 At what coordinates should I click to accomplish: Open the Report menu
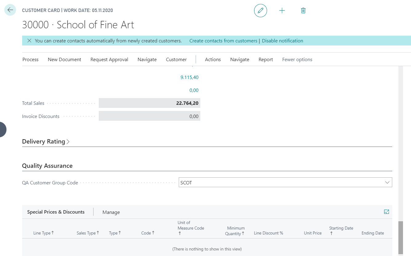coord(266,60)
